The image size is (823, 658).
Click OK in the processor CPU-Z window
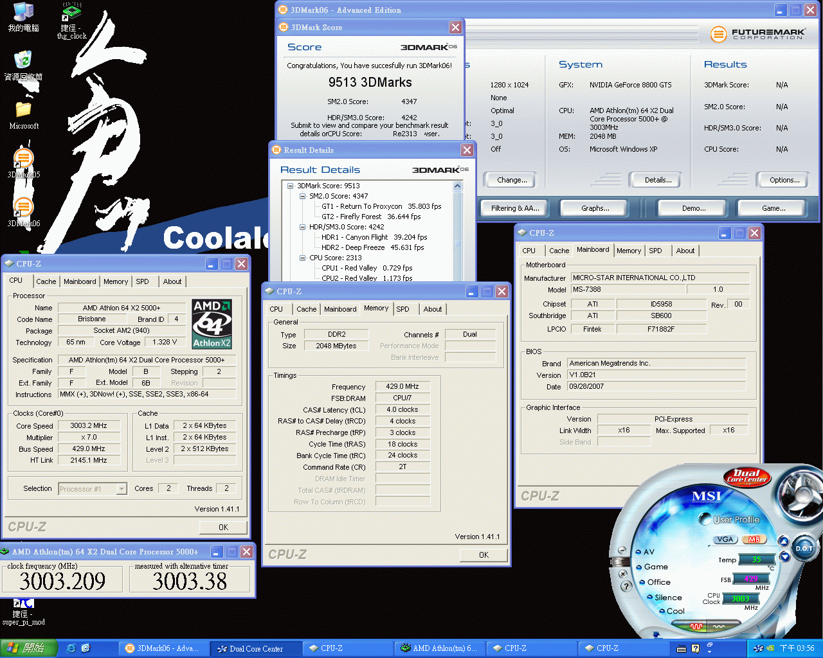tap(223, 527)
